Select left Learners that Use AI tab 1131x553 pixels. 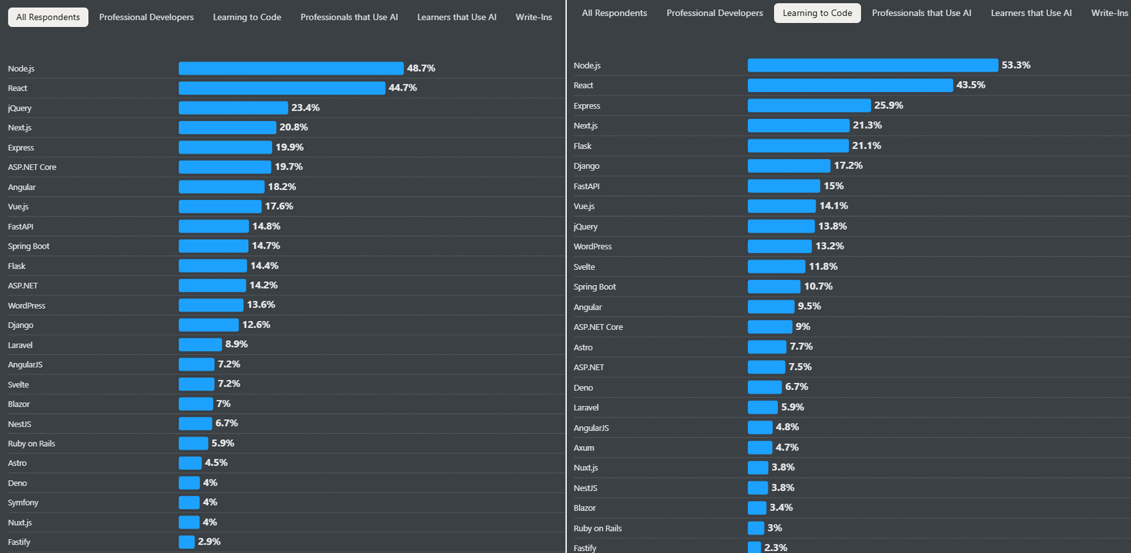click(x=456, y=17)
